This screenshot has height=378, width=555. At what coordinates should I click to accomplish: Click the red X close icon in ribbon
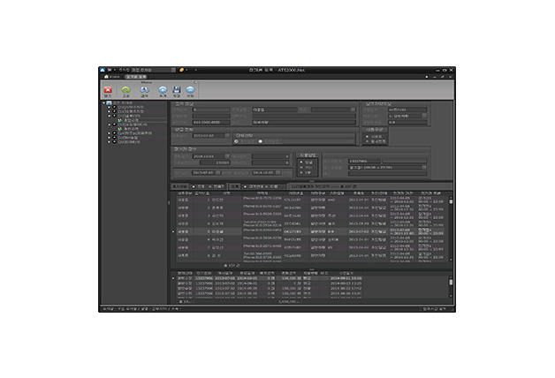[108, 90]
